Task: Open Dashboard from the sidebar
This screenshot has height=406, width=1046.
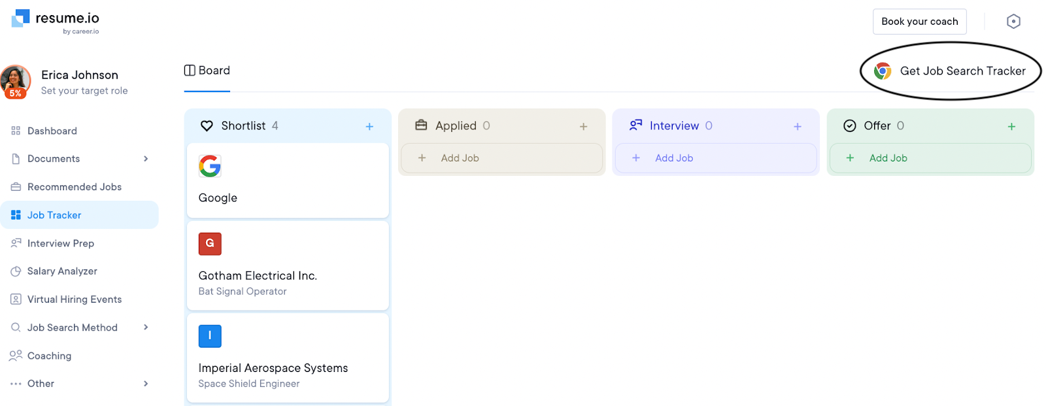Action: click(52, 131)
